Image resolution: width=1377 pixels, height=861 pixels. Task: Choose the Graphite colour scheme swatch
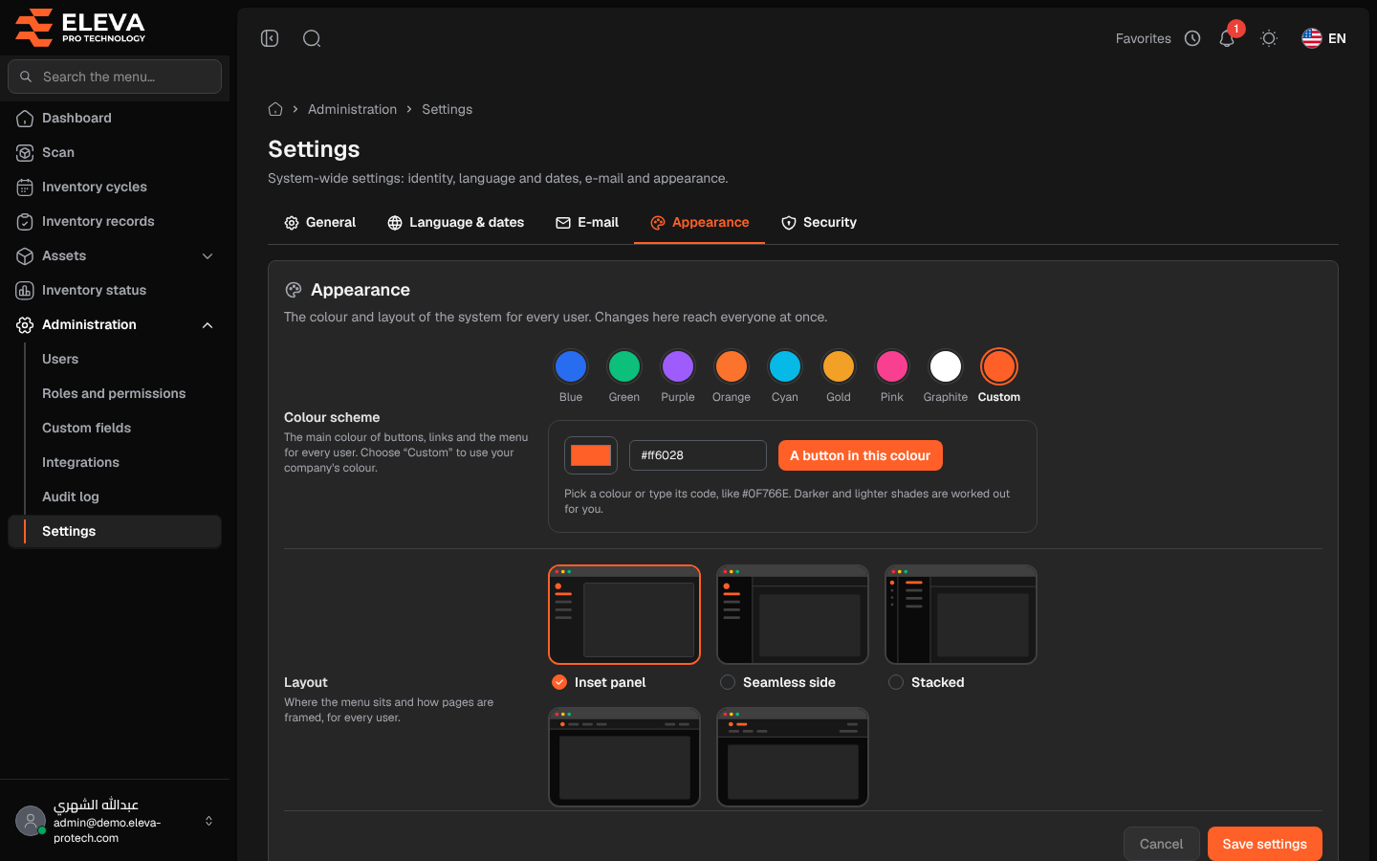(946, 366)
